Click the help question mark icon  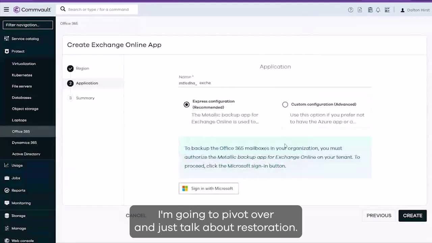351,10
